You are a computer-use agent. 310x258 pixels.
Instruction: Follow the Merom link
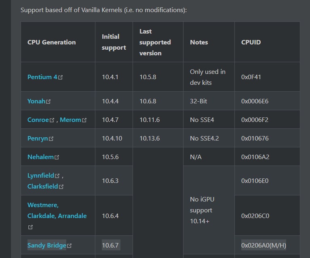click(70, 120)
